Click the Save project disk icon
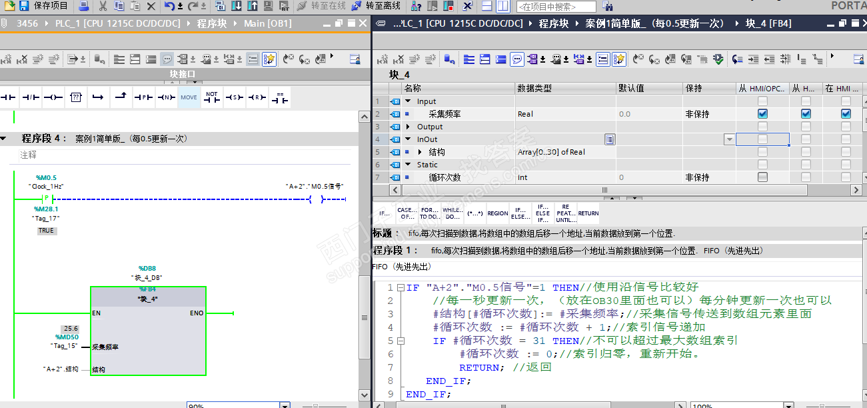 [23, 6]
